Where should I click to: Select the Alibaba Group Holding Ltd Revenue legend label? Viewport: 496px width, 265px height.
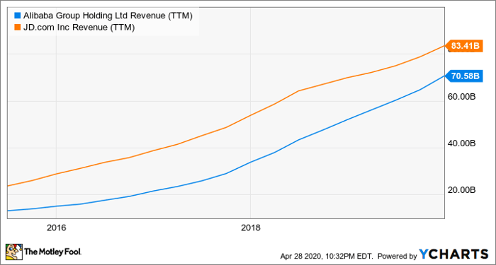click(x=107, y=16)
